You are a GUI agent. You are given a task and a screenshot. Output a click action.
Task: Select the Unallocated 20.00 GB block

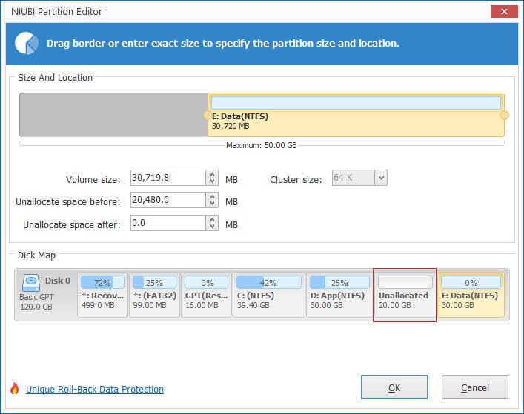pos(404,295)
